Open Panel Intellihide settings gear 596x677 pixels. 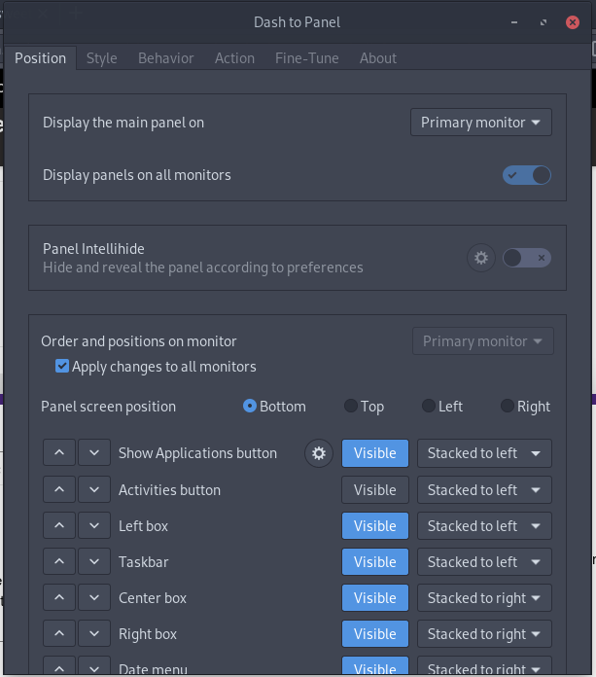coord(480,258)
